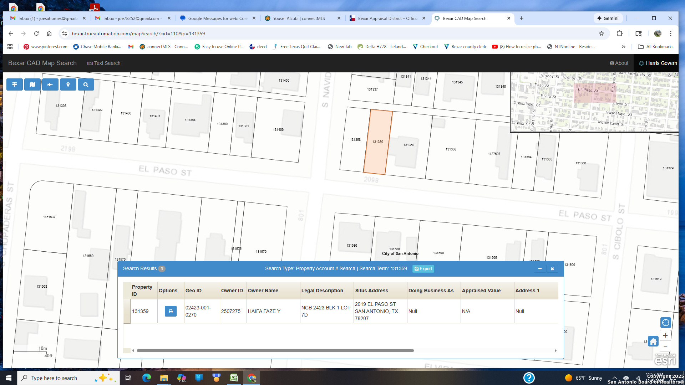This screenshot has height=385, width=685.
Task: Expand the hidden bookmarks chevron
Action: point(623,47)
